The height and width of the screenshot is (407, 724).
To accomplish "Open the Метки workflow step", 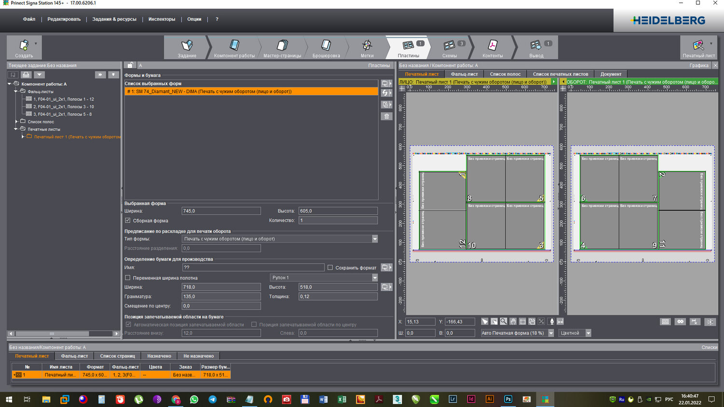I will 367,48.
